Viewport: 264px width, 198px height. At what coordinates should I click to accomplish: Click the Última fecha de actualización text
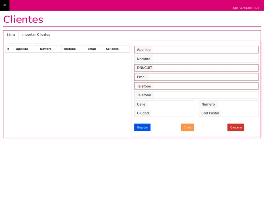[26, 44]
